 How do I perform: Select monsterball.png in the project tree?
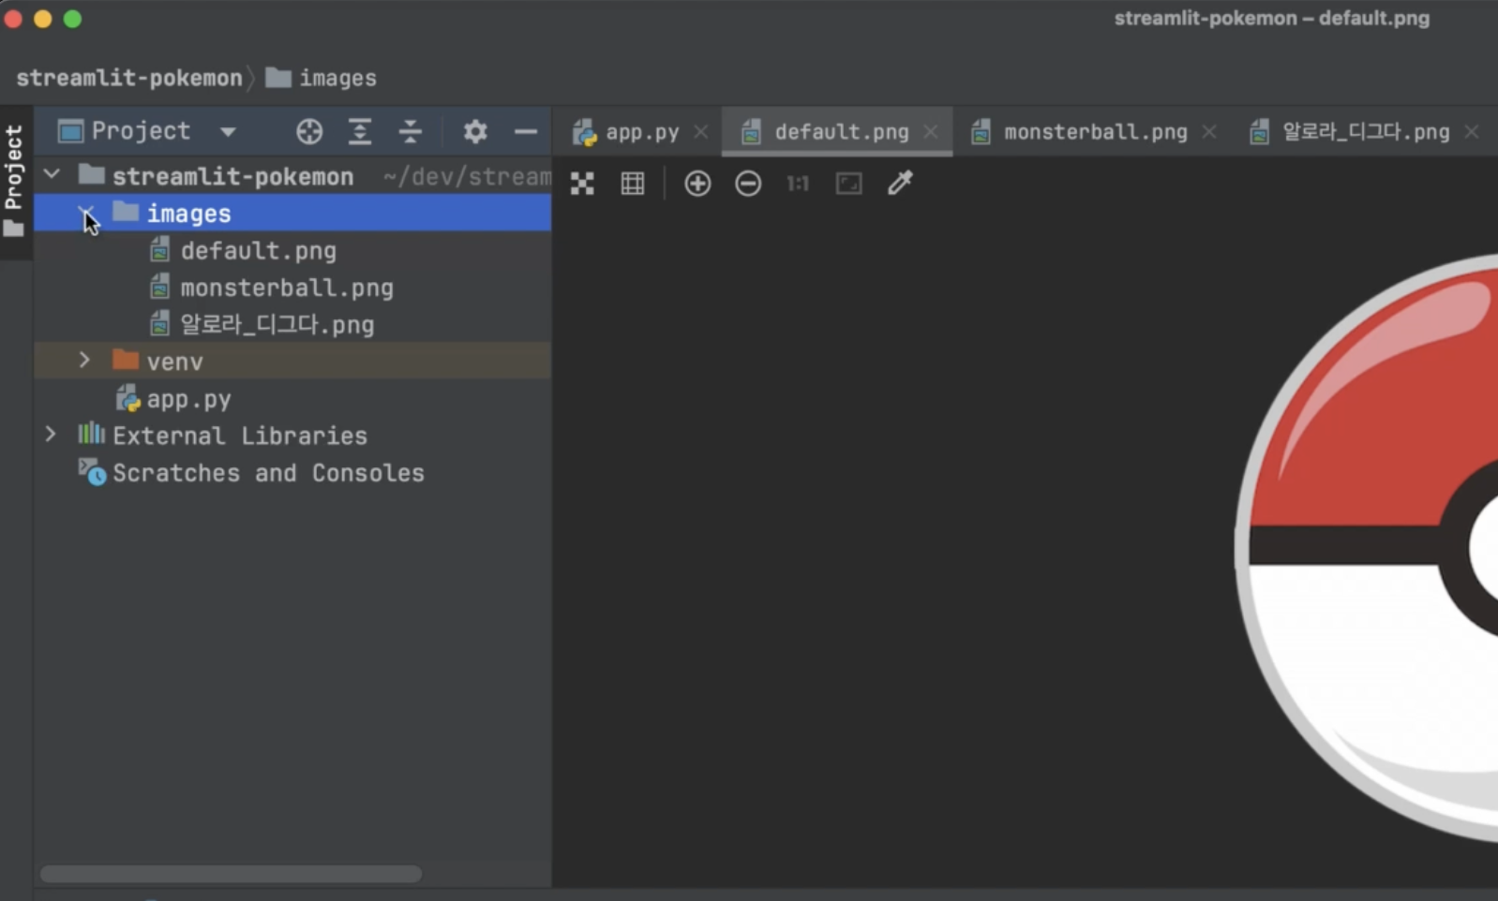292,288
